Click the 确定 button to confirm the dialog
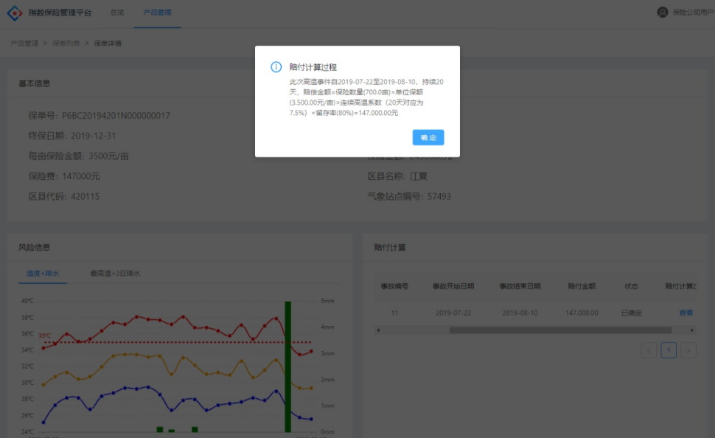715x438 pixels. click(x=428, y=138)
